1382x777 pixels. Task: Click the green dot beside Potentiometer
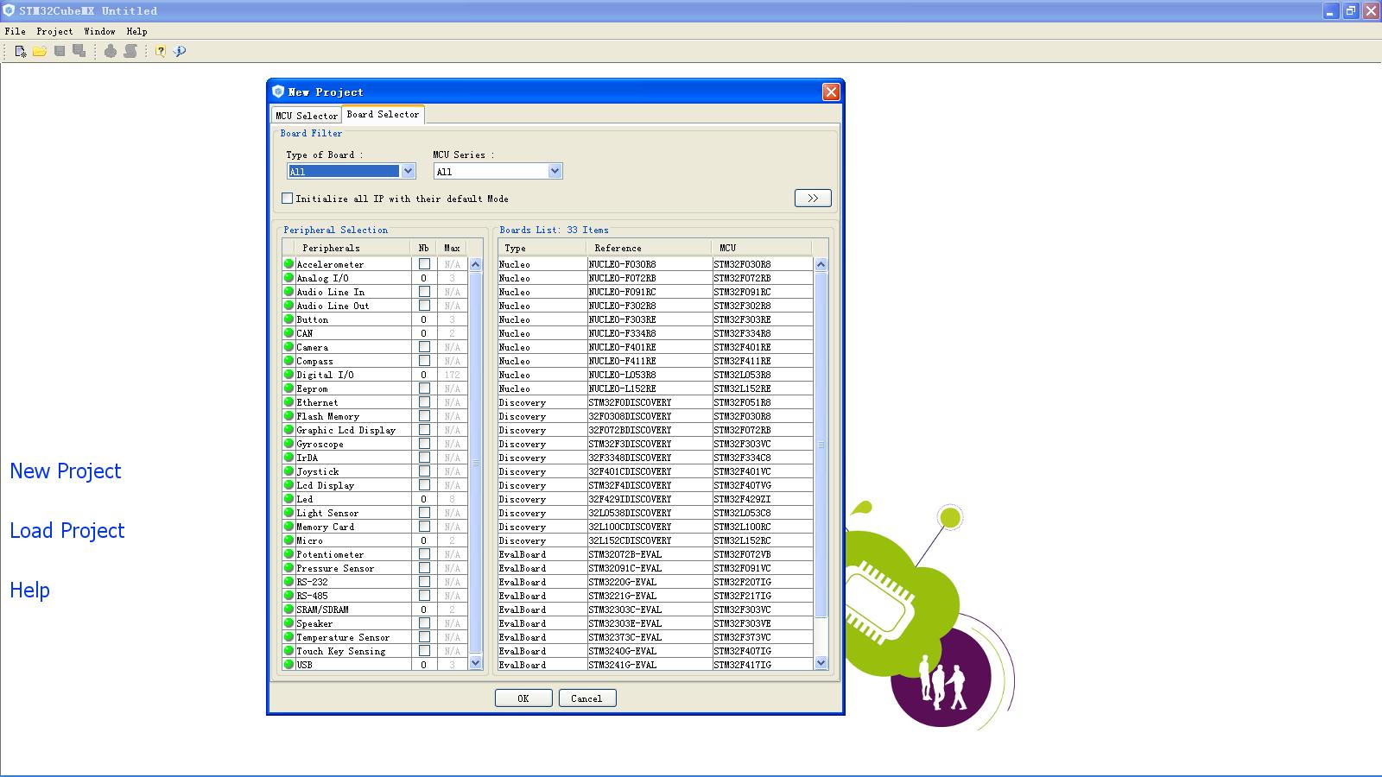[x=289, y=554]
